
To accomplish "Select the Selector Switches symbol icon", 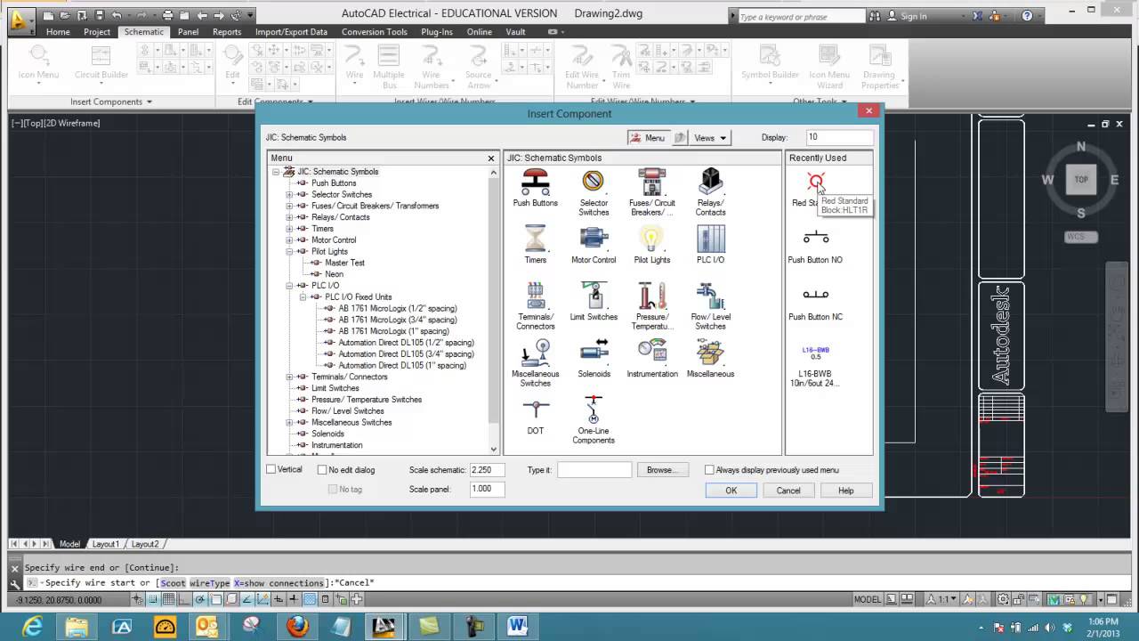I will [594, 182].
